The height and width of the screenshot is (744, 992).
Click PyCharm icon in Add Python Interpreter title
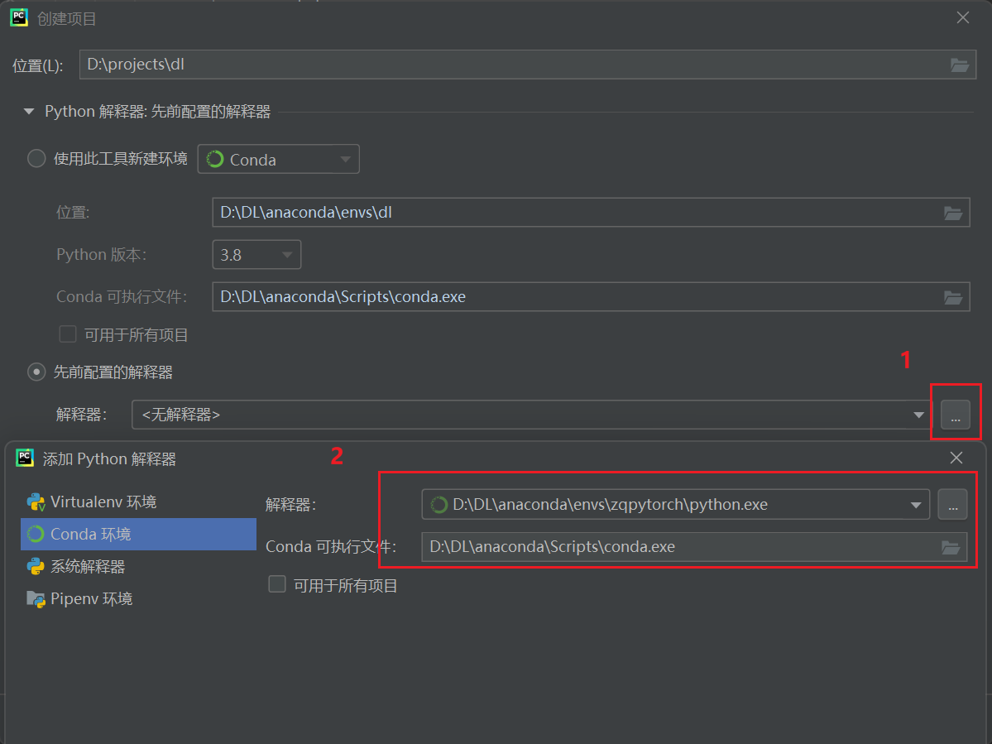click(25, 458)
